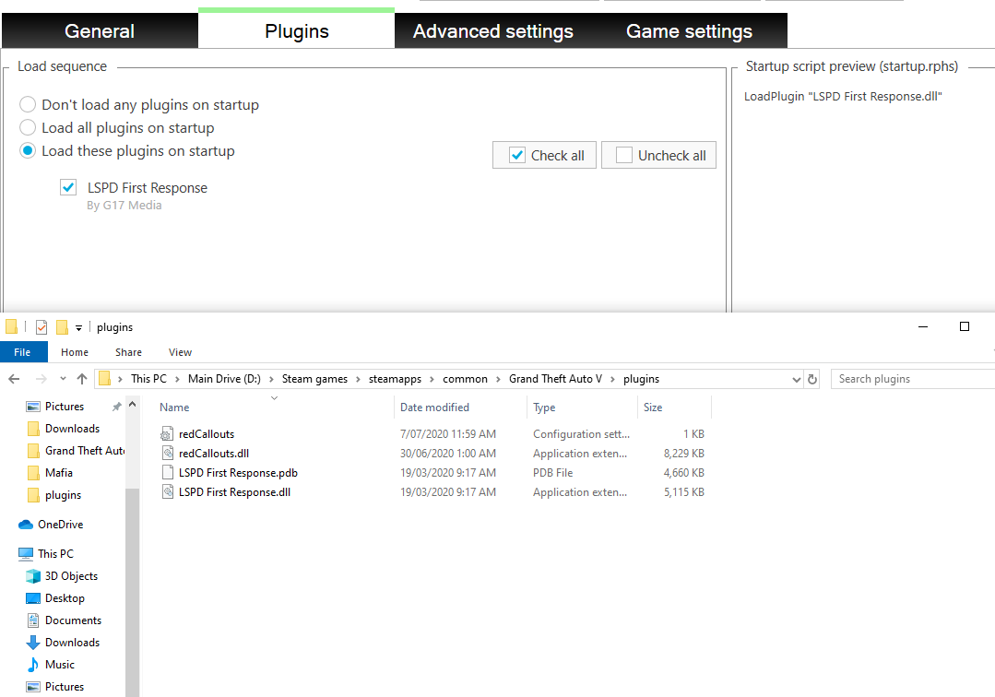Click the Uncheck all button
This screenshot has width=995, height=697.
pyautogui.click(x=658, y=156)
